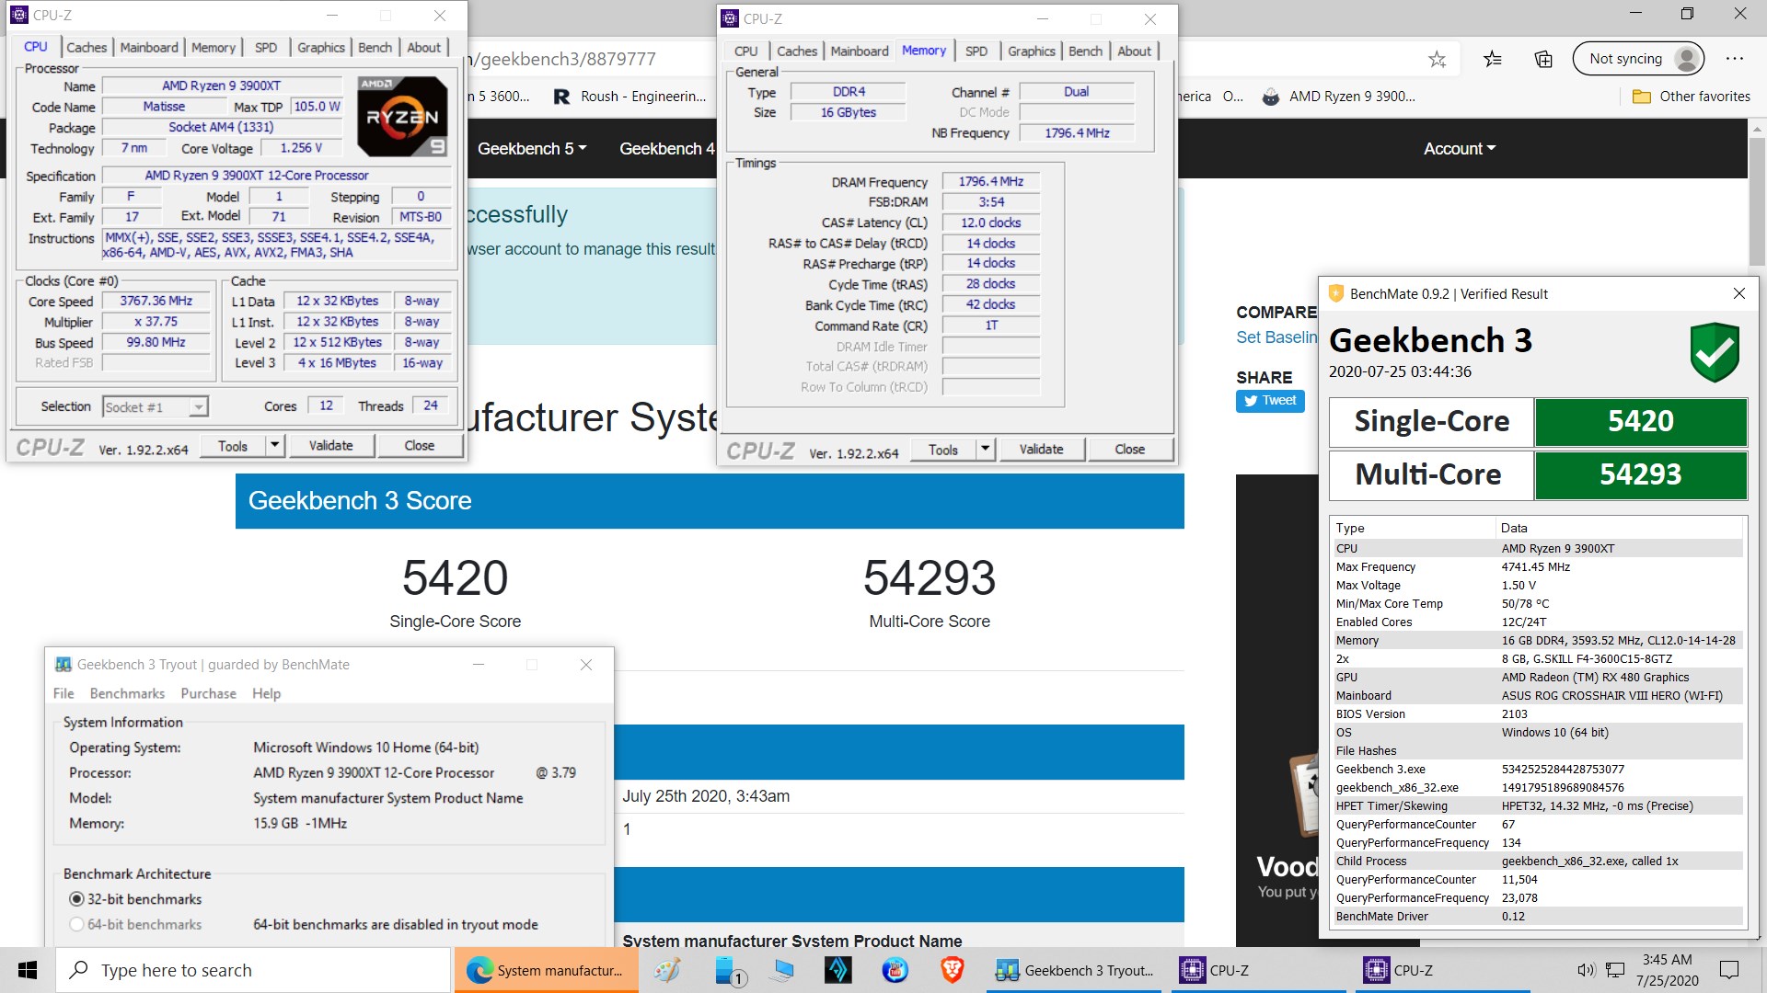1767x993 pixels.
Task: Open Edge Settings and more ellipsis menu
Action: (1735, 59)
